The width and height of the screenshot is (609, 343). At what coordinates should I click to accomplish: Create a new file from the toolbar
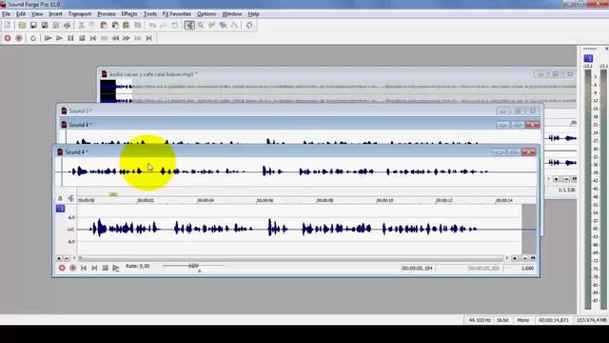pyautogui.click(x=8, y=26)
